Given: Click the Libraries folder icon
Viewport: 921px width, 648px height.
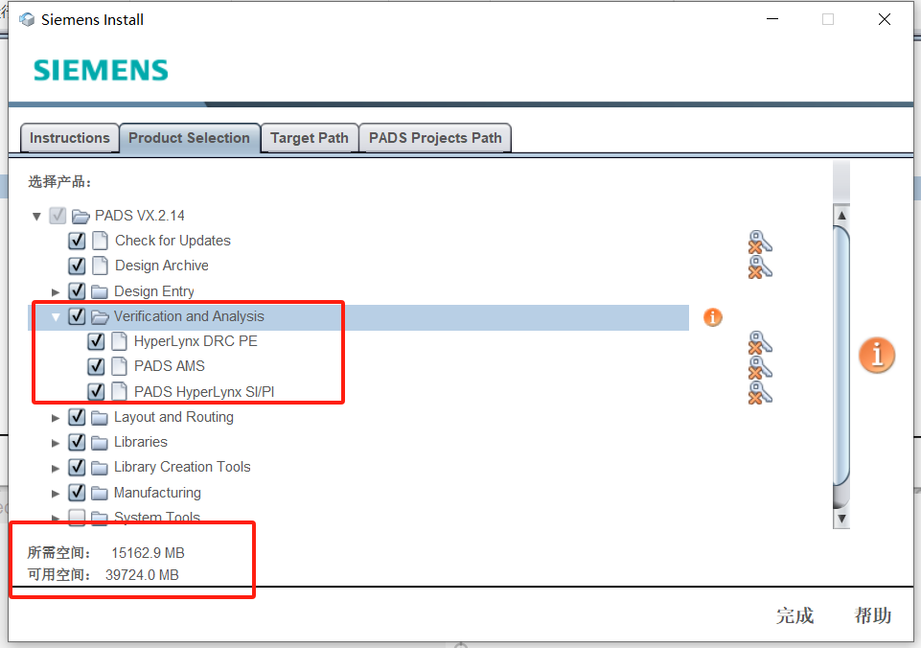Looking at the screenshot, I should coord(100,442).
